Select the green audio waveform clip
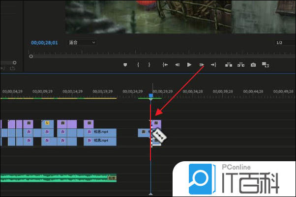This screenshot has height=197, width=296. pyautogui.click(x=54, y=177)
